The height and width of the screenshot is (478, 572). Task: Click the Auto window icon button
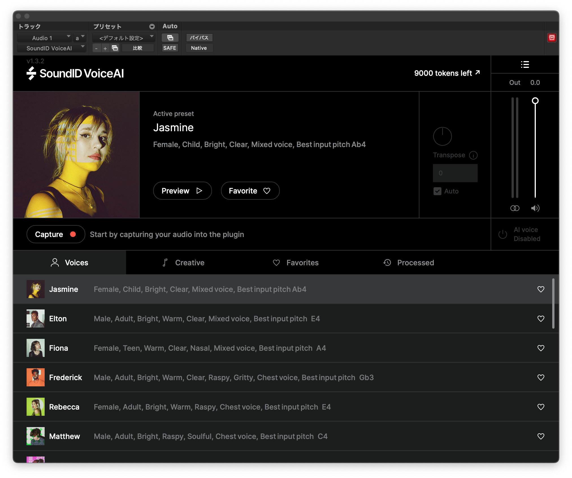click(170, 38)
